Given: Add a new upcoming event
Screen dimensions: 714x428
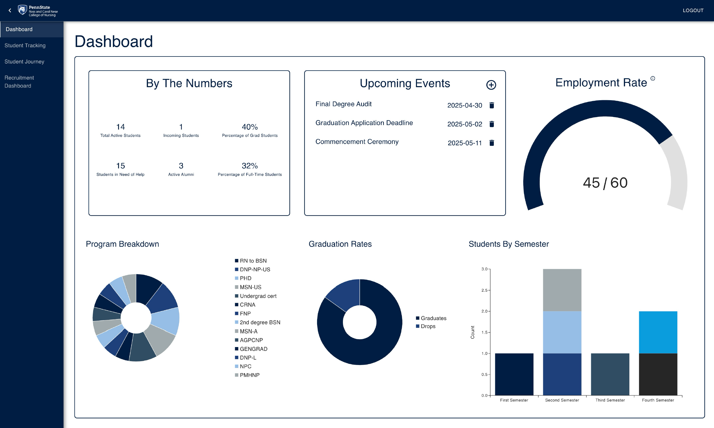Looking at the screenshot, I should (x=491, y=85).
